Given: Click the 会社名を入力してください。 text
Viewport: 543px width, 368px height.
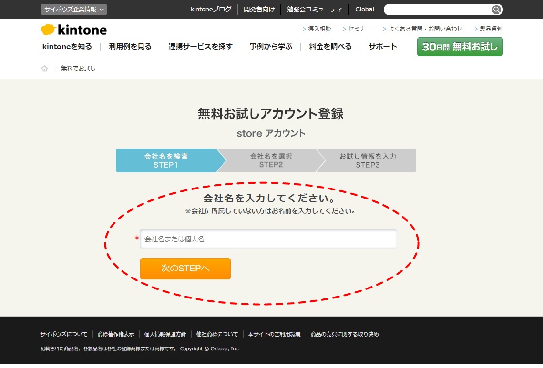Looking at the screenshot, I should (270, 199).
